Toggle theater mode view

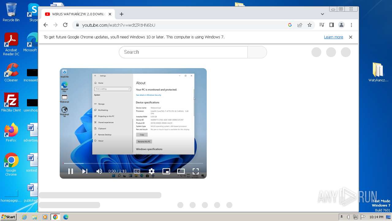click(181, 171)
